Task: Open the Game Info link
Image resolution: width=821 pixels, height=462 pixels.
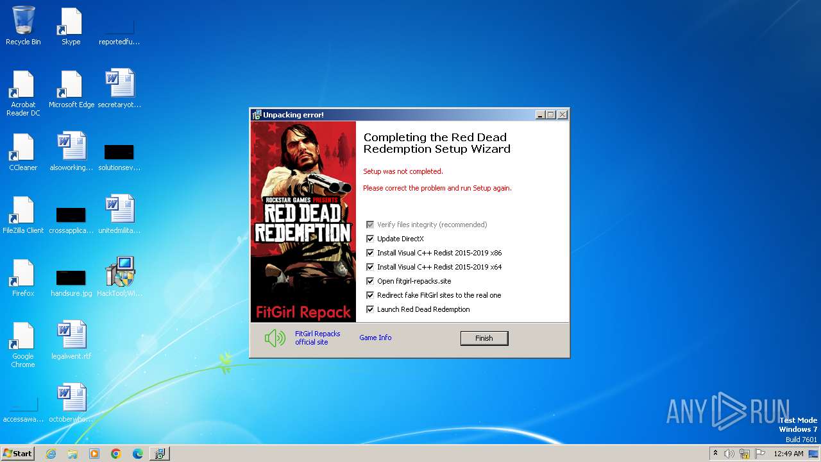Action: click(375, 338)
